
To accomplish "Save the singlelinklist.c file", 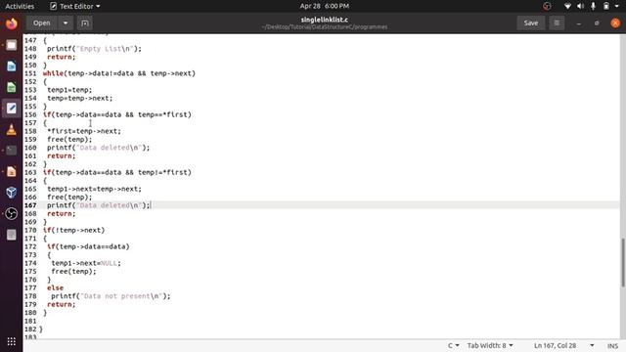I will [530, 23].
